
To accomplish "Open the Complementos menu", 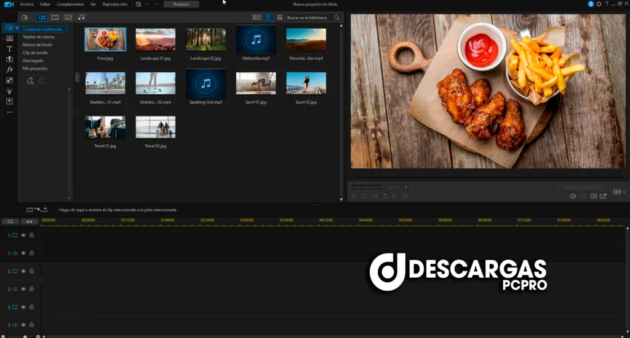I will tap(70, 4).
